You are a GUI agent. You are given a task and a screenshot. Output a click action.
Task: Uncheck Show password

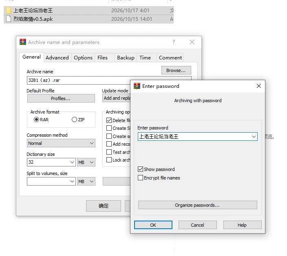[x=140, y=169]
